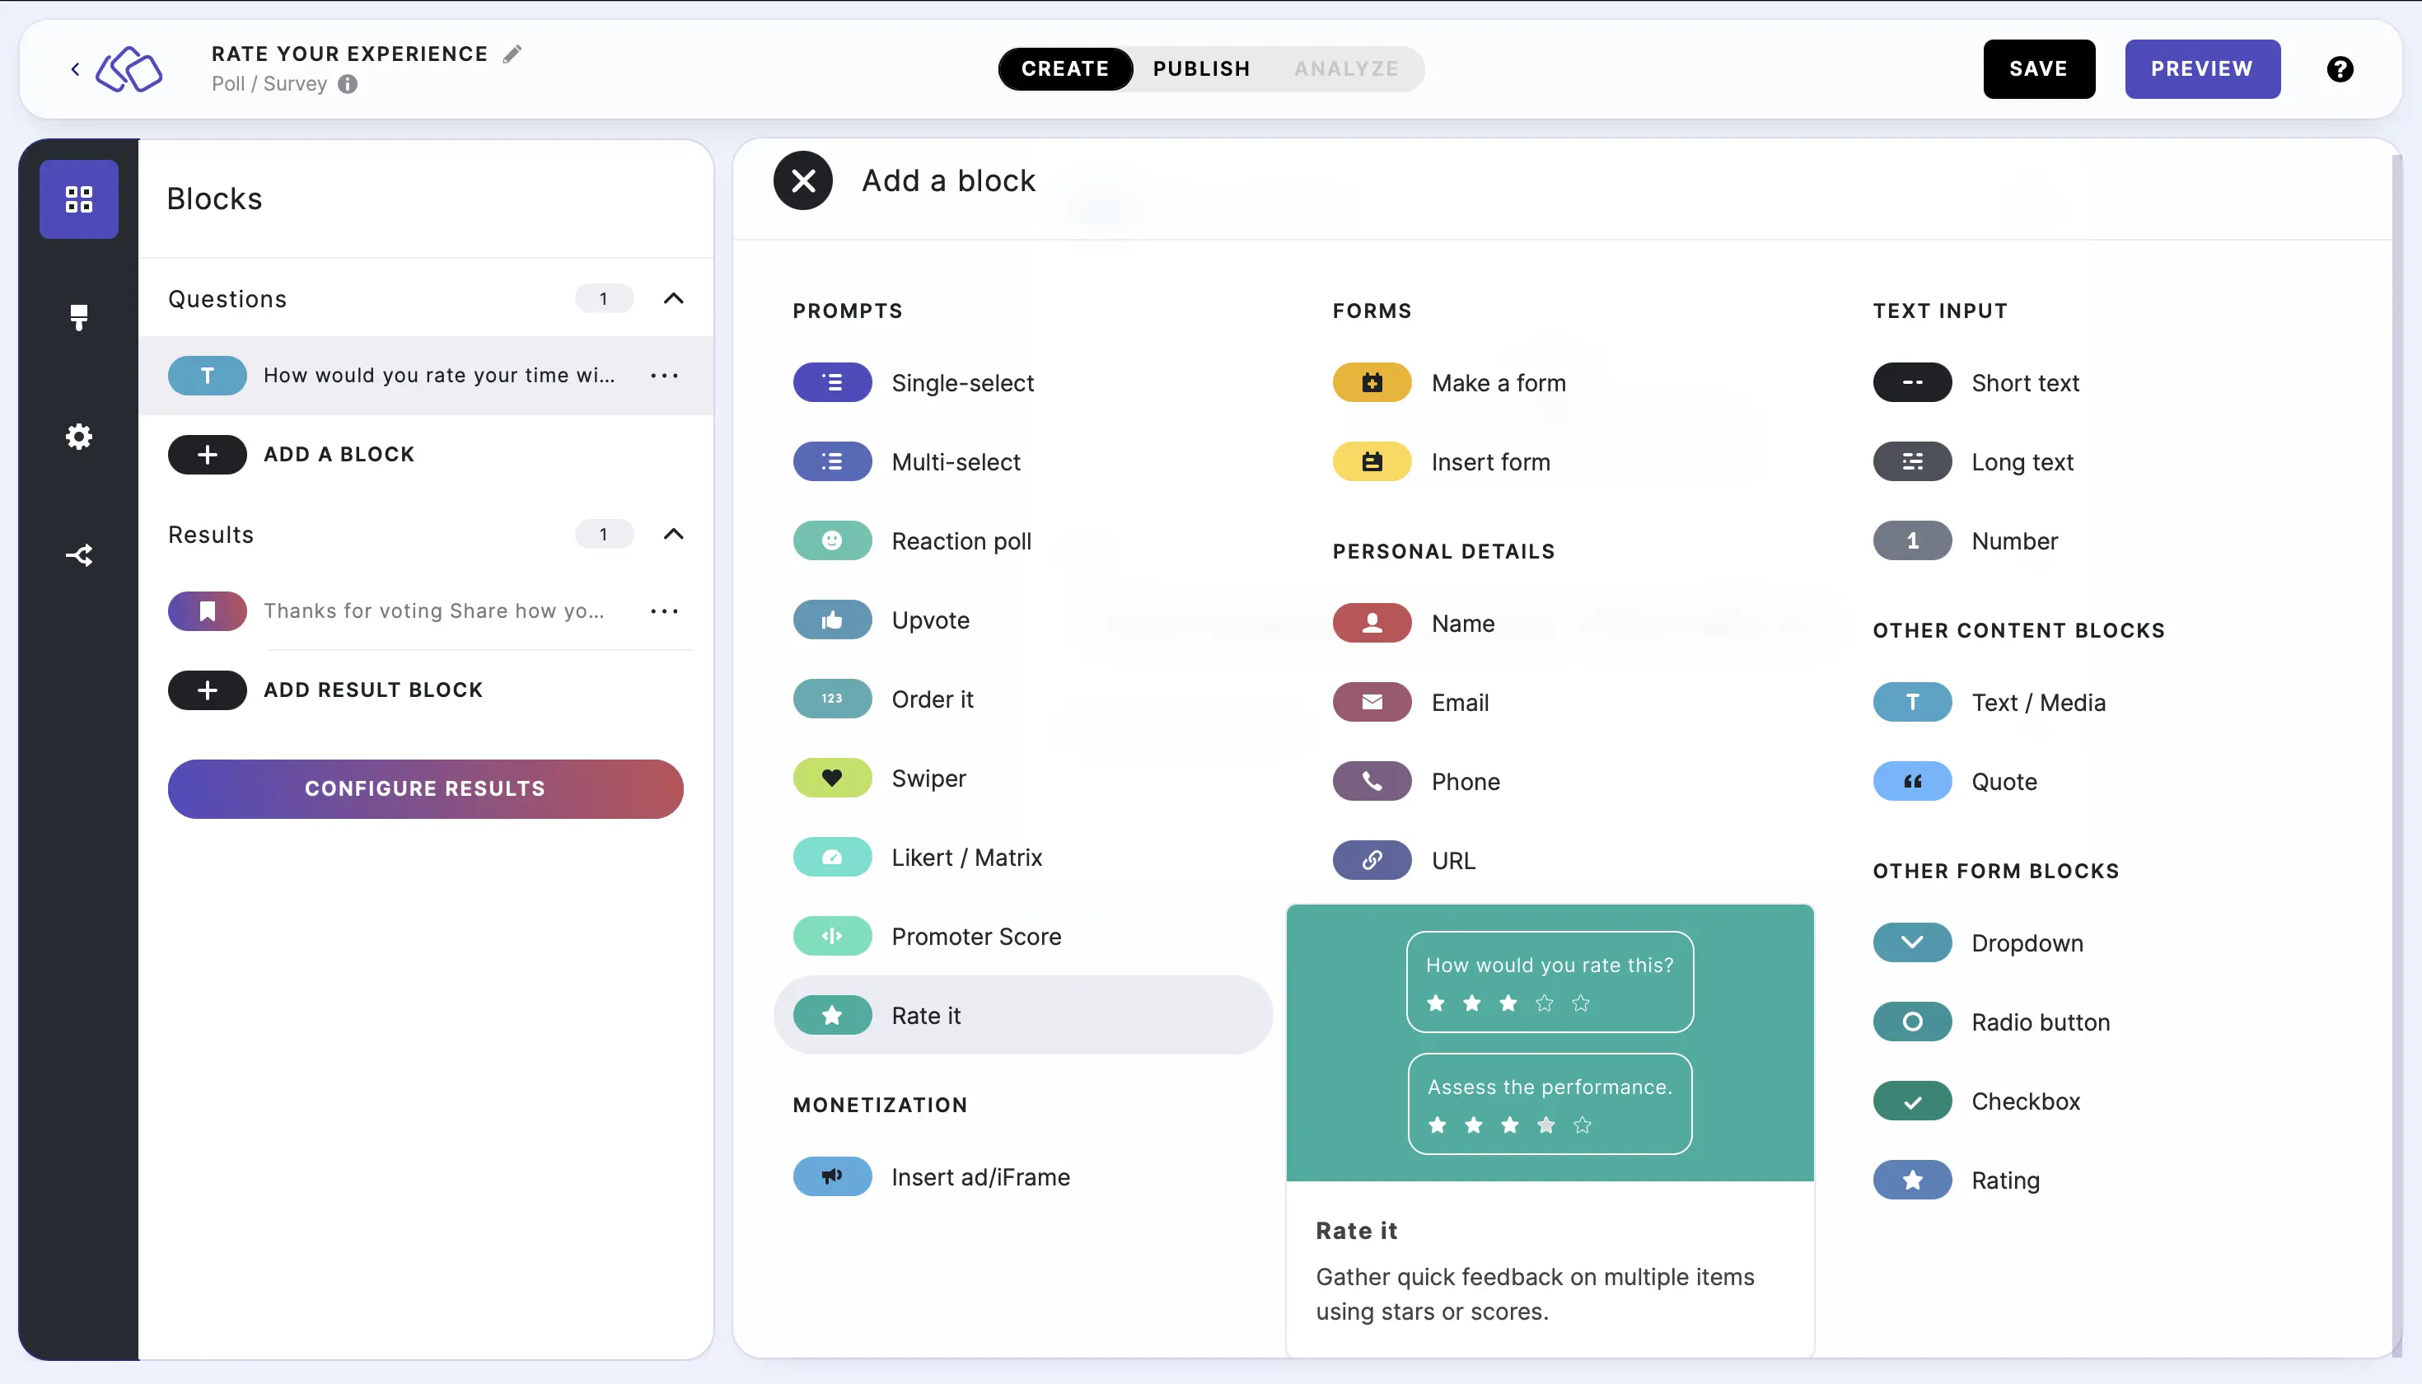The height and width of the screenshot is (1384, 2422).
Task: Click the Checkbox block icon
Action: pyautogui.click(x=1913, y=1101)
